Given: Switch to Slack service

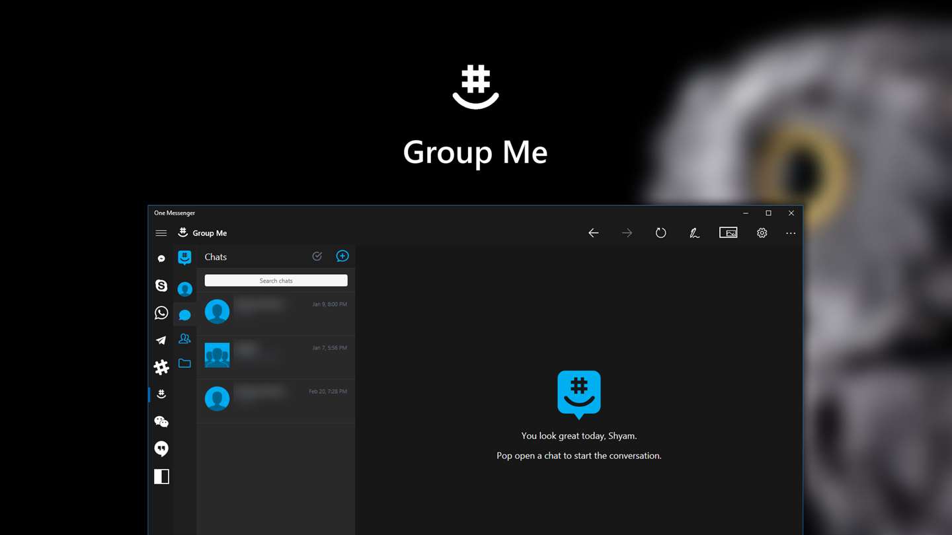Looking at the screenshot, I should [x=161, y=367].
